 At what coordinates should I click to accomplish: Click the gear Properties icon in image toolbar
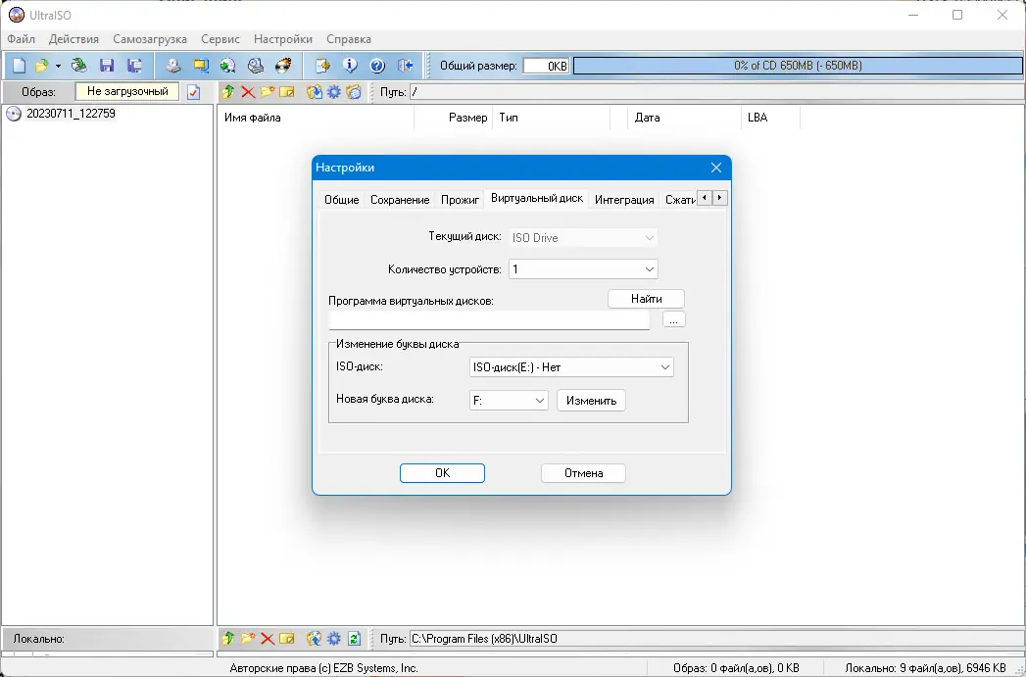[x=334, y=92]
